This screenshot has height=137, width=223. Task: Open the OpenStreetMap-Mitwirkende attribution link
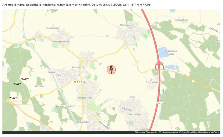tap(196, 133)
